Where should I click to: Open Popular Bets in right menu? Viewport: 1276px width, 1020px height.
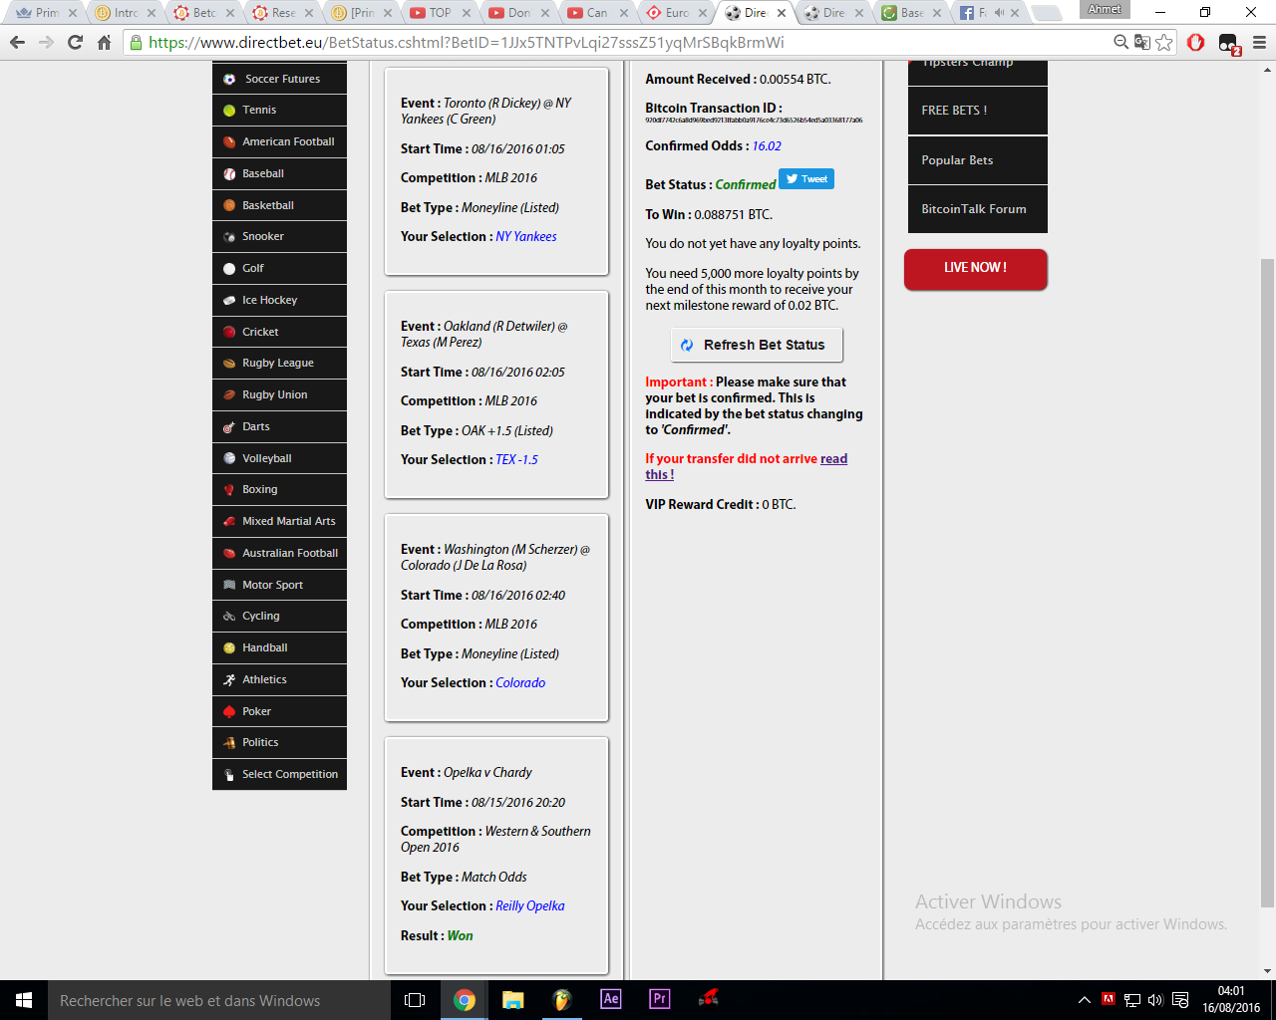pyautogui.click(x=978, y=160)
